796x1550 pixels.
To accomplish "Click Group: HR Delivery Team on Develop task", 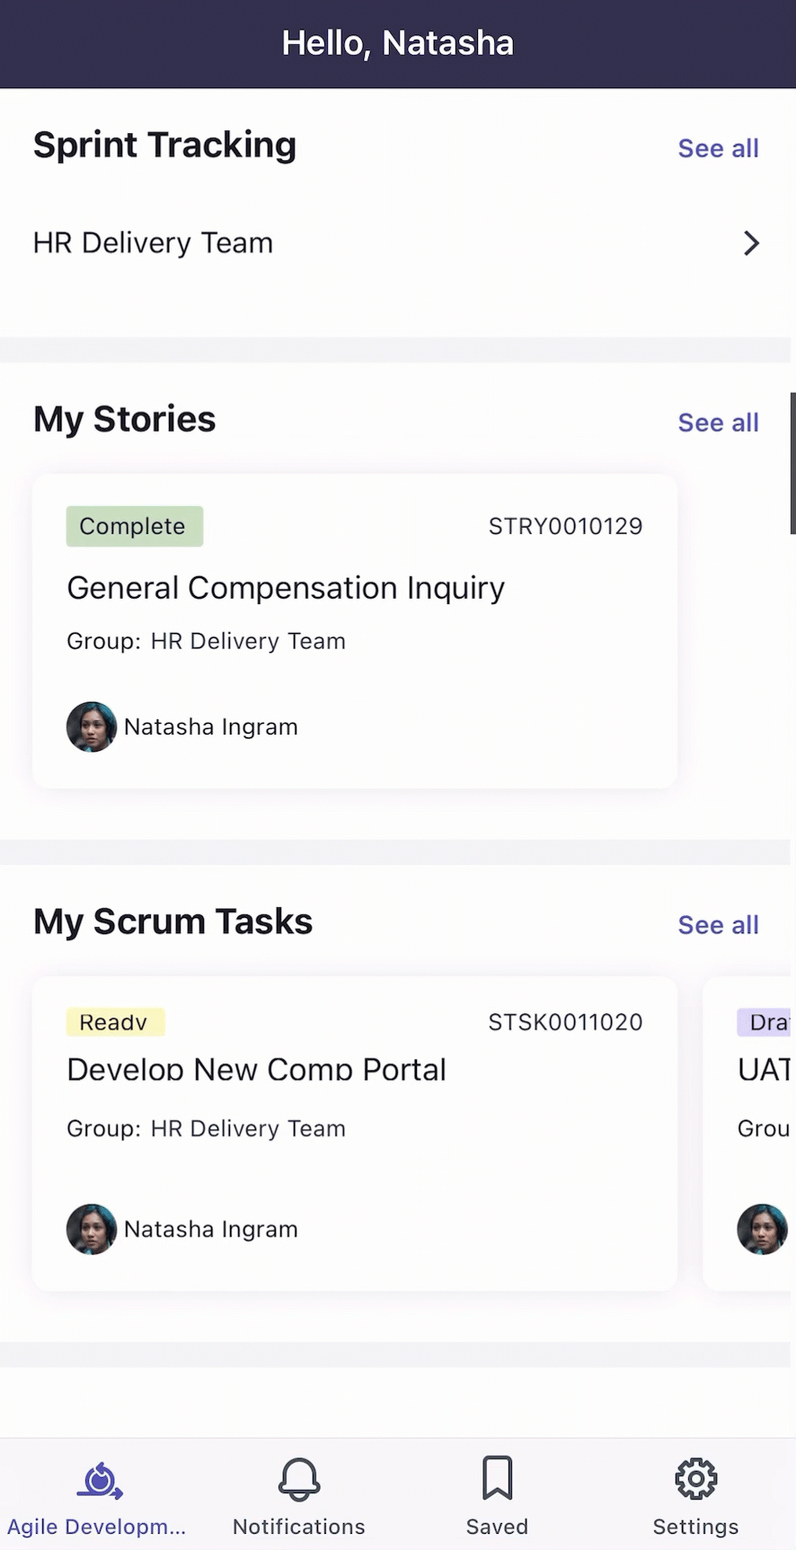I will coord(206,1128).
